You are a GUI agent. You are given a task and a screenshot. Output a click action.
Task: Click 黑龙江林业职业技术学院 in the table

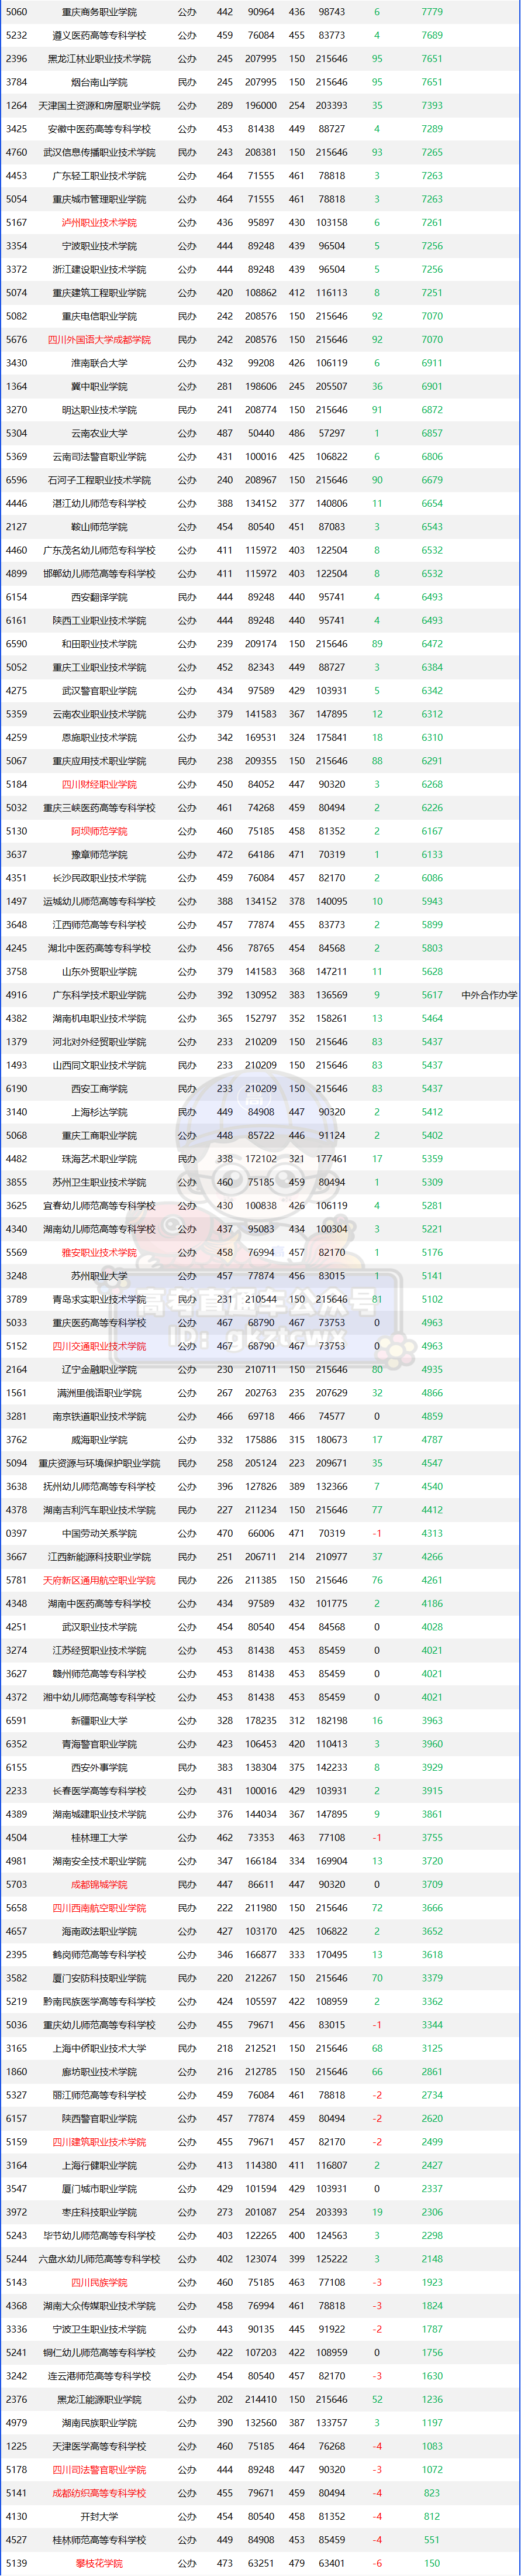[99, 59]
